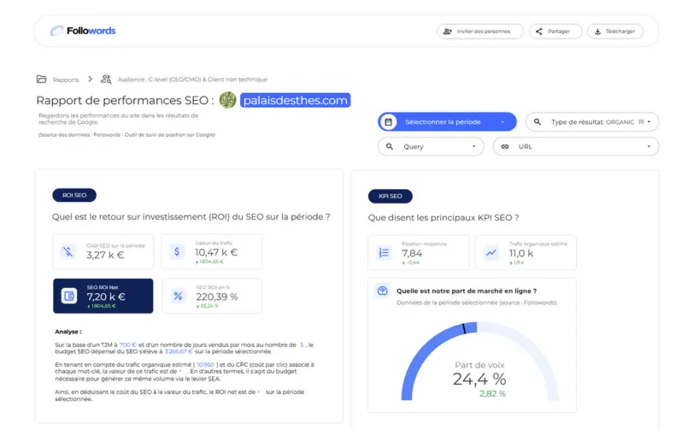Click search icon in Type de résultat filter

537,121
